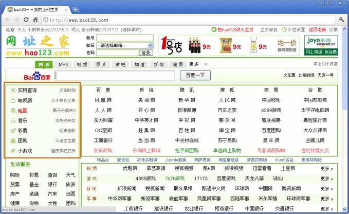
Task: Select the 视频 search tab
Action: click(82, 65)
